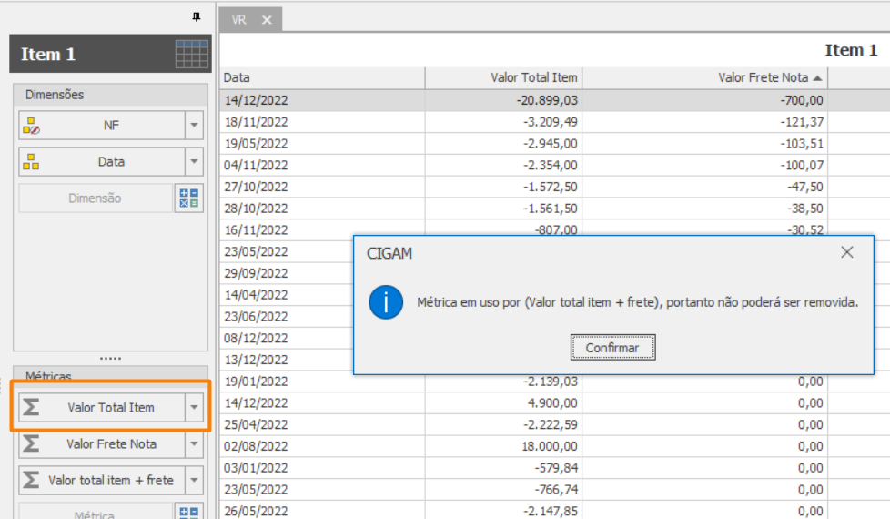Click the freight value -38,50
The image size is (890, 519).
[x=804, y=209]
